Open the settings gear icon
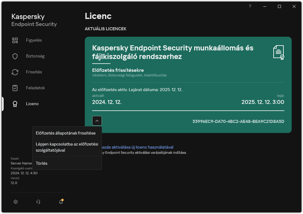303x214 pixels. pos(16,202)
